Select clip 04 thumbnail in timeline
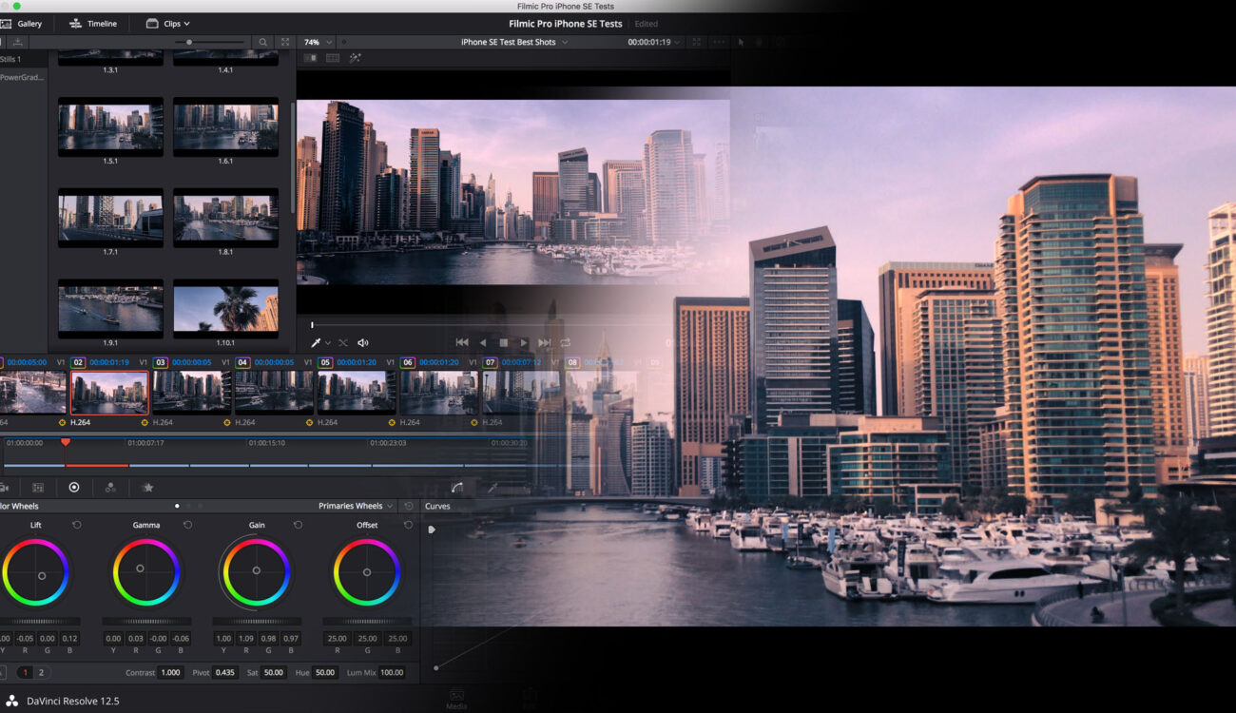Viewport: 1236px width, 713px height. point(274,392)
